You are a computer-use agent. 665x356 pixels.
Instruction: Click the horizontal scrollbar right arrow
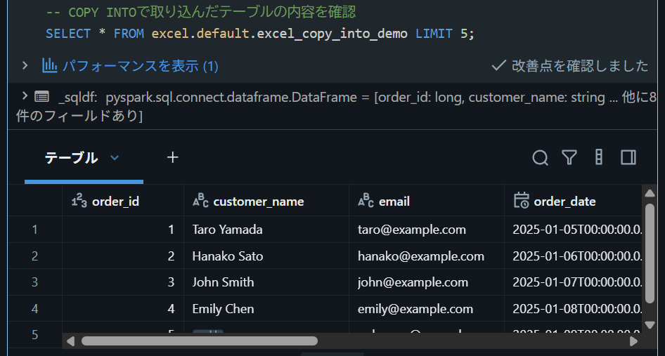coord(633,341)
